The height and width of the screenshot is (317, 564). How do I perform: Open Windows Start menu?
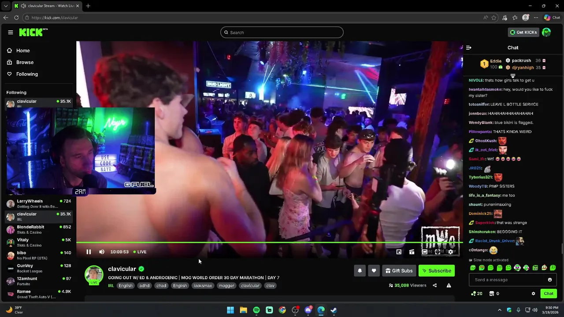coord(230,310)
